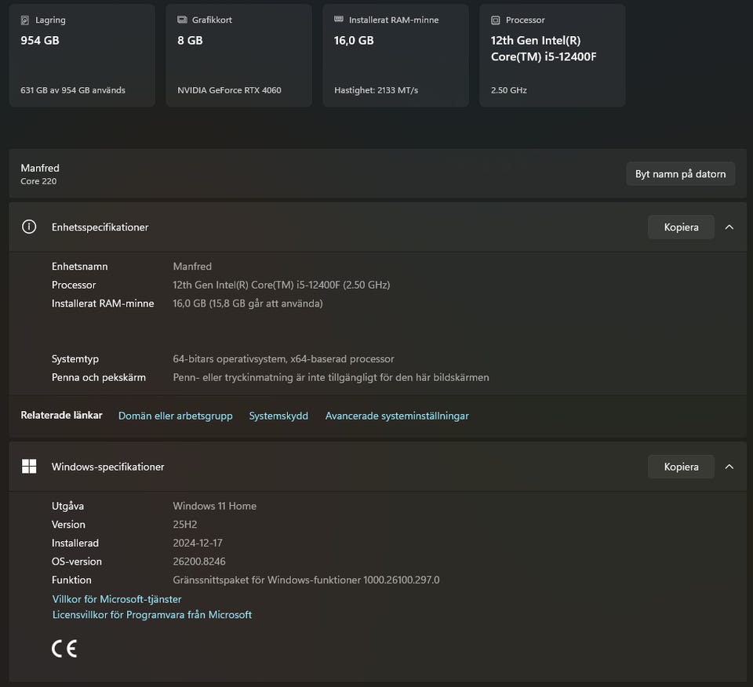Collapse the Enhetsspecifikationer section chevron
753x687 pixels.
point(729,227)
